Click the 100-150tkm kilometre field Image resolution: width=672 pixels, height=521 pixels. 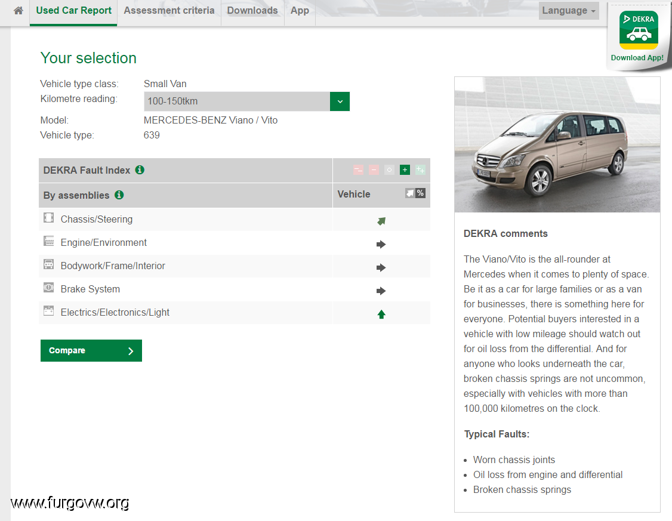(x=237, y=101)
